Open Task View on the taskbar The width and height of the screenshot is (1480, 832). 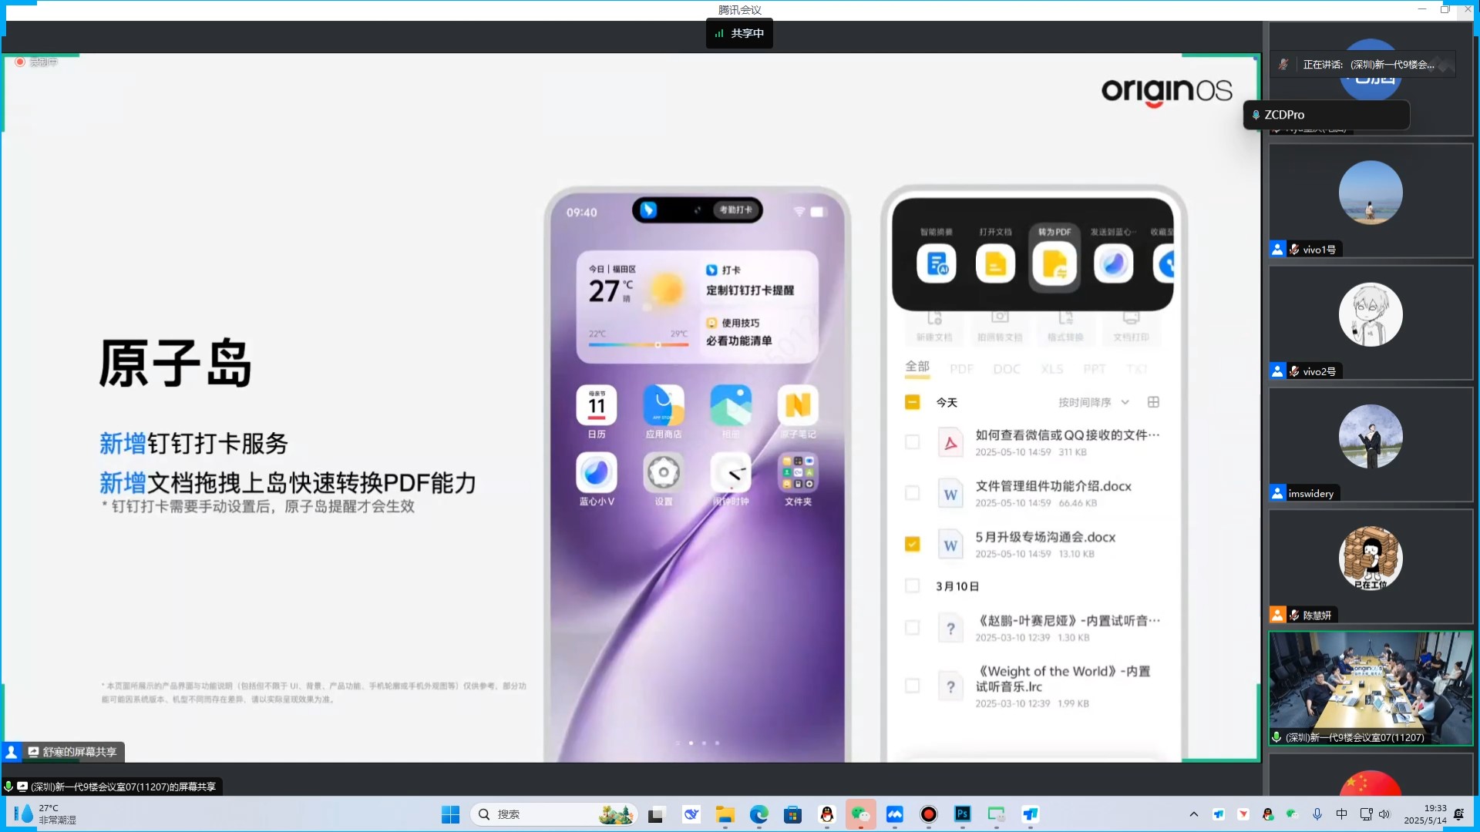[656, 814]
